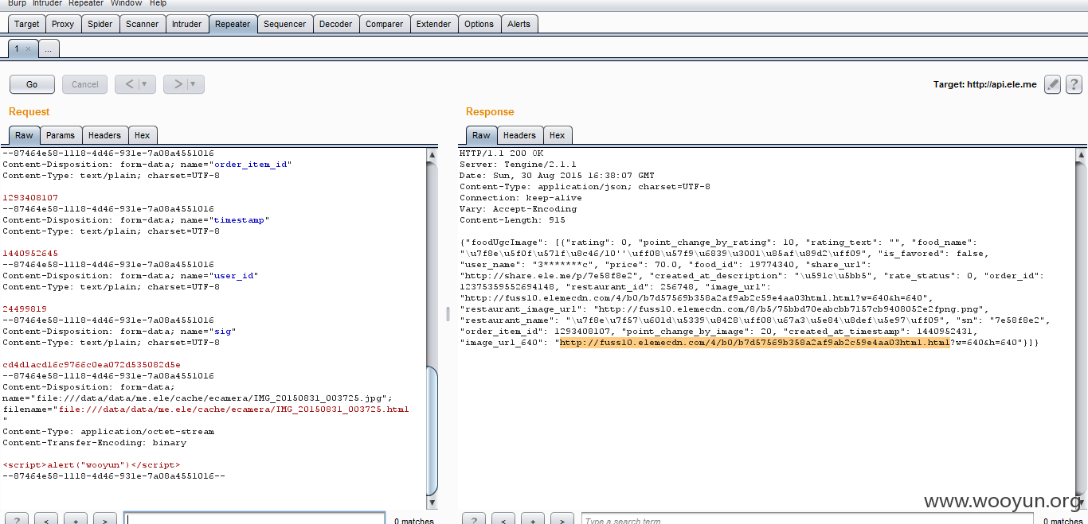Switch to the Decoder tab

336,24
